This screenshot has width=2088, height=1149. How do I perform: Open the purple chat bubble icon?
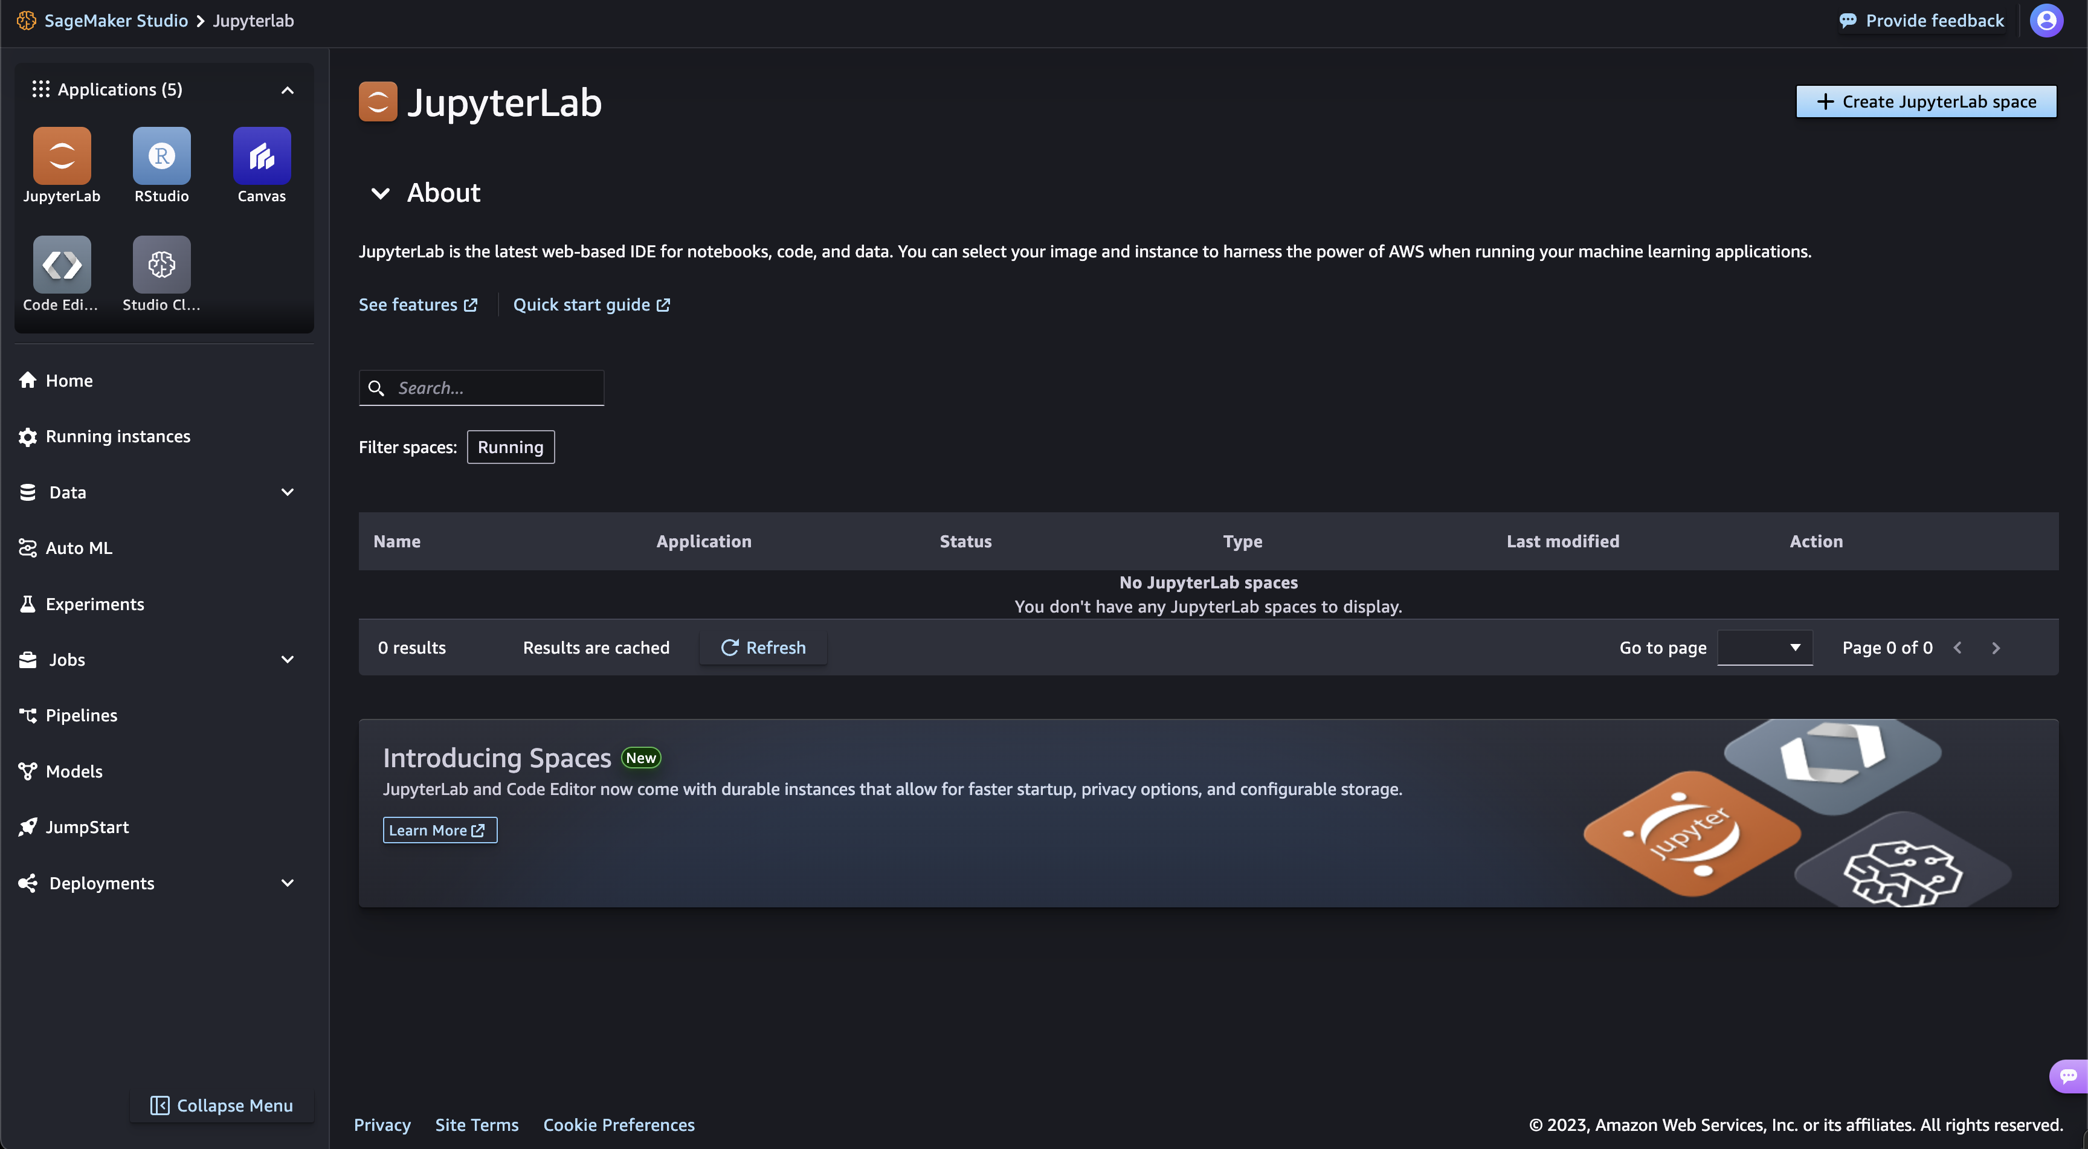[x=2069, y=1076]
